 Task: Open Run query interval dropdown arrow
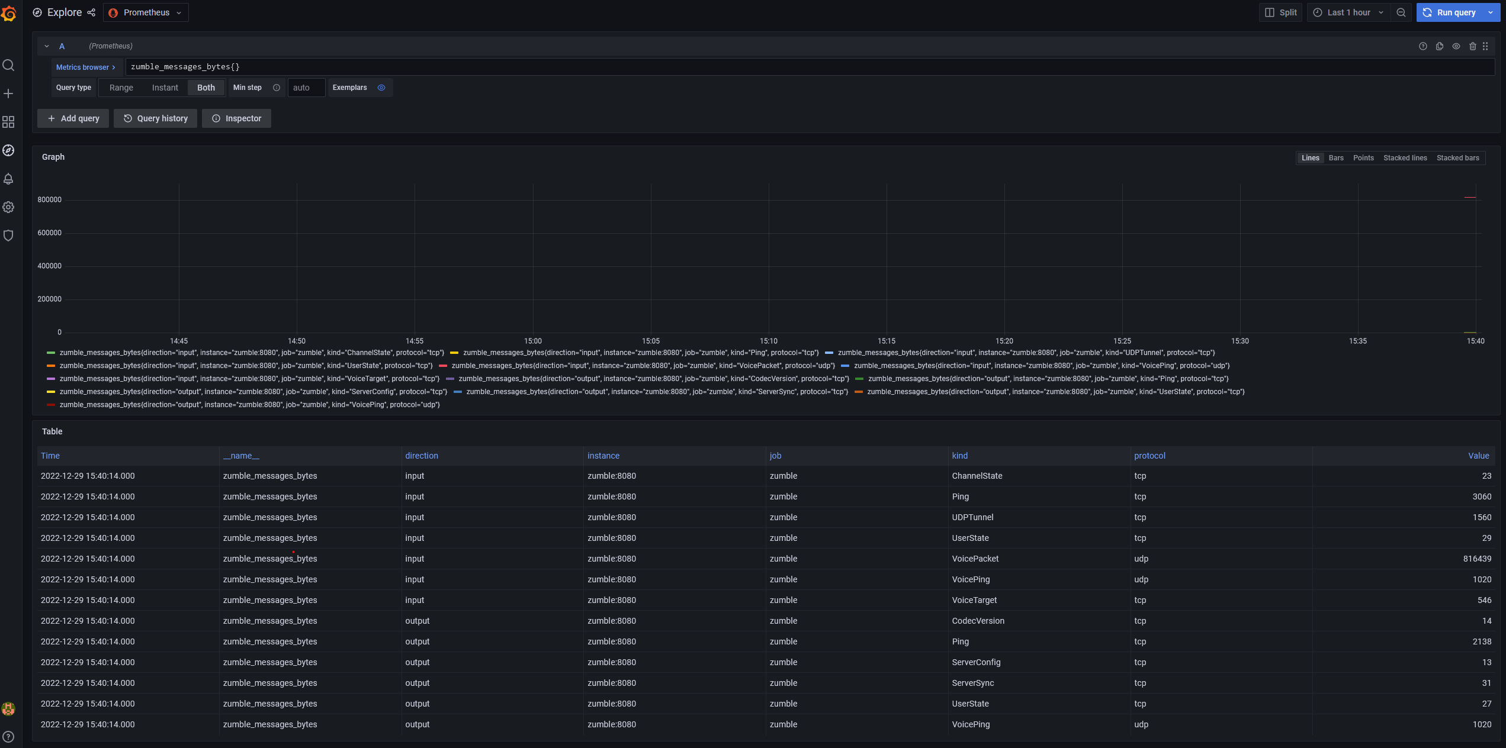pyautogui.click(x=1491, y=12)
